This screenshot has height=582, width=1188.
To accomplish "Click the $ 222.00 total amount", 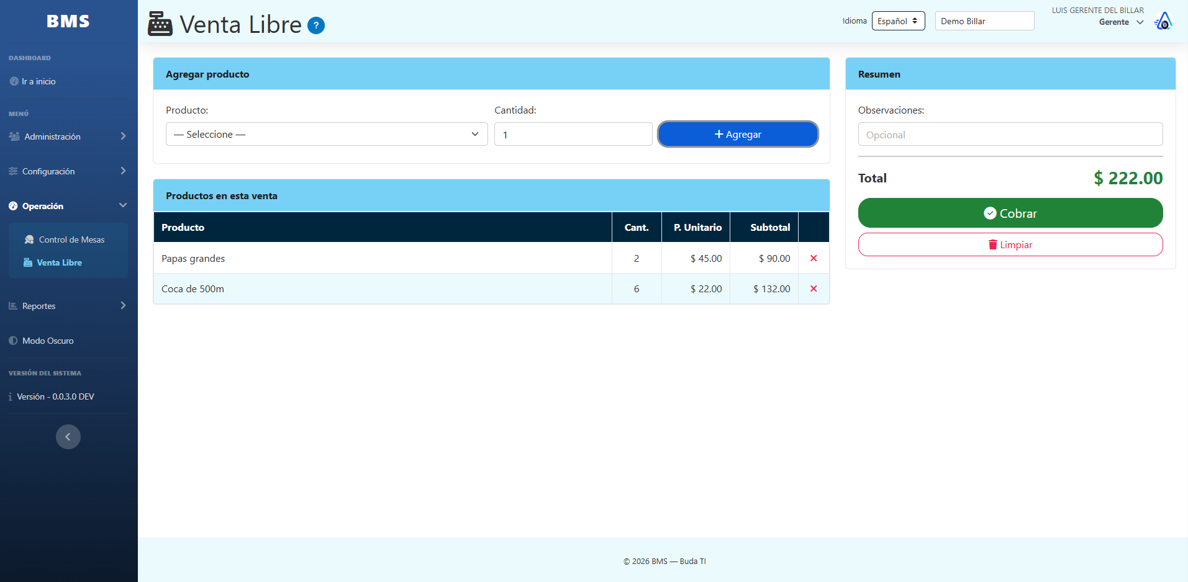I will [x=1128, y=178].
